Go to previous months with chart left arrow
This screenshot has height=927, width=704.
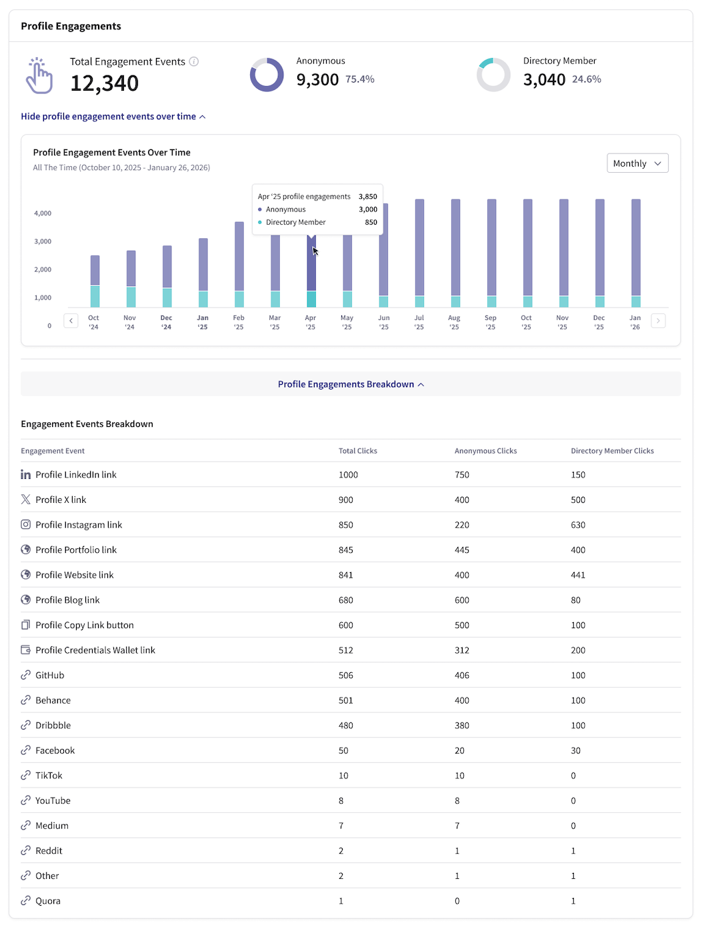click(71, 321)
